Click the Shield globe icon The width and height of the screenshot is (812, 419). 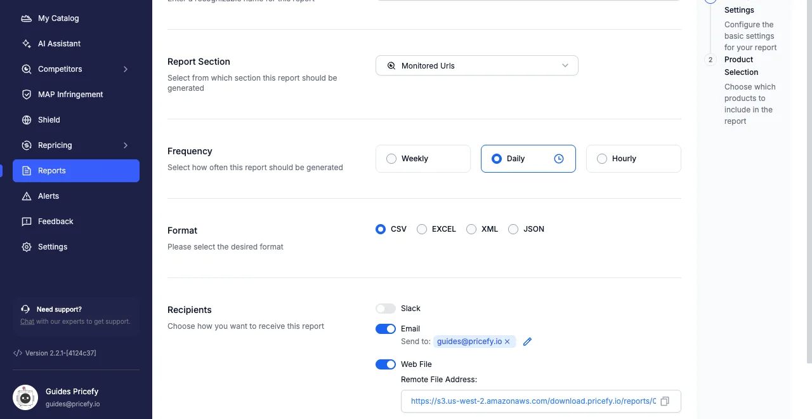coord(27,120)
